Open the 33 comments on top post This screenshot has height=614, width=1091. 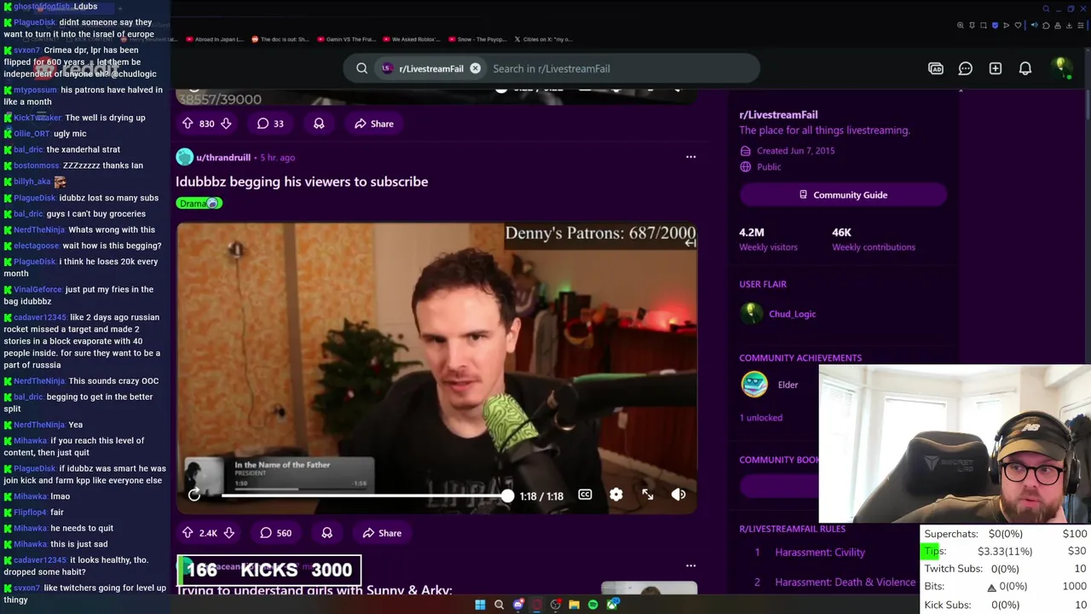[270, 124]
